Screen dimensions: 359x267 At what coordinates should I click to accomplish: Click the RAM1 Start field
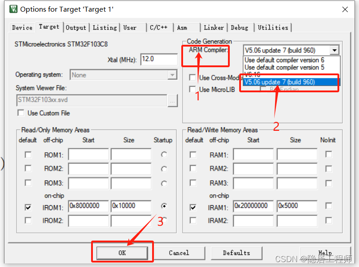pos(253,154)
